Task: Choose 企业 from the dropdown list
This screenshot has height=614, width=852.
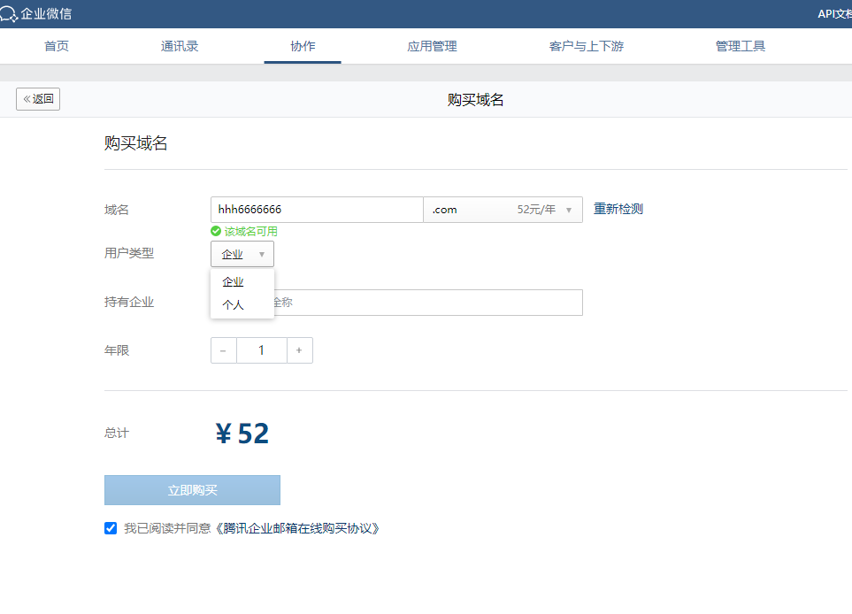Action: tap(233, 282)
